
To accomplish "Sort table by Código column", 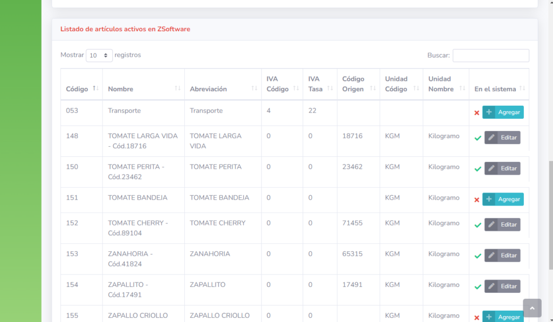I will pos(81,88).
